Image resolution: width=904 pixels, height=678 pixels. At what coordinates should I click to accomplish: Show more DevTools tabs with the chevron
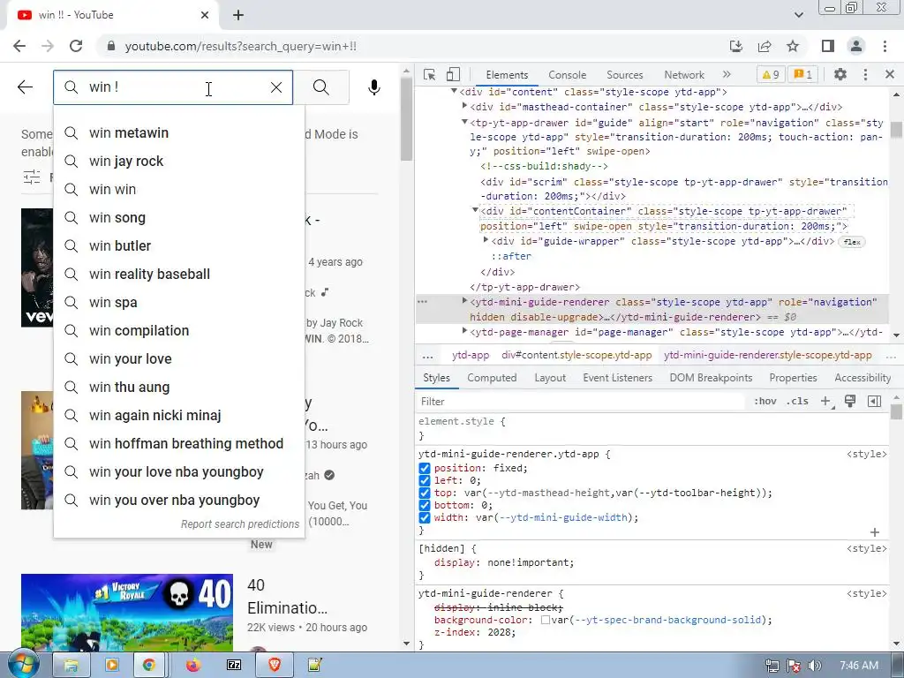pyautogui.click(x=727, y=74)
